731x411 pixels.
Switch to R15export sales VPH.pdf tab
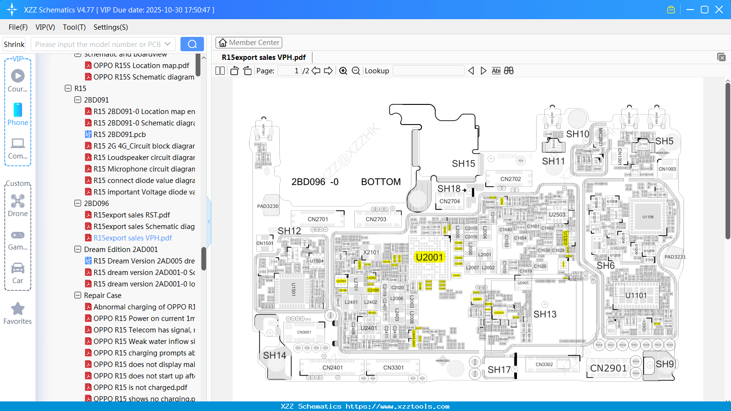pos(264,57)
